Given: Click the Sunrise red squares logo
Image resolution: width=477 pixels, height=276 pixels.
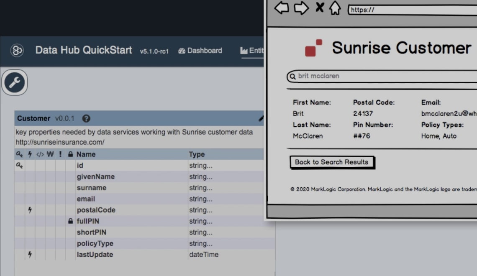Looking at the screenshot, I should 314,48.
